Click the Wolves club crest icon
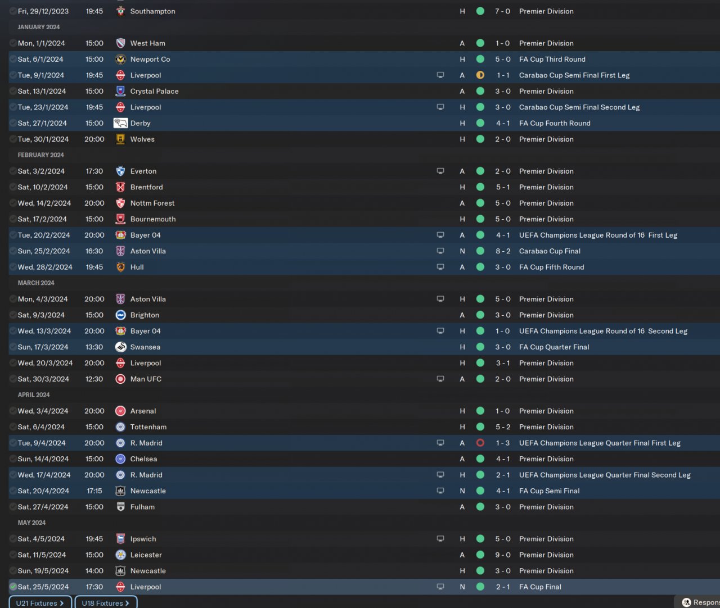This screenshot has width=720, height=608. click(120, 139)
